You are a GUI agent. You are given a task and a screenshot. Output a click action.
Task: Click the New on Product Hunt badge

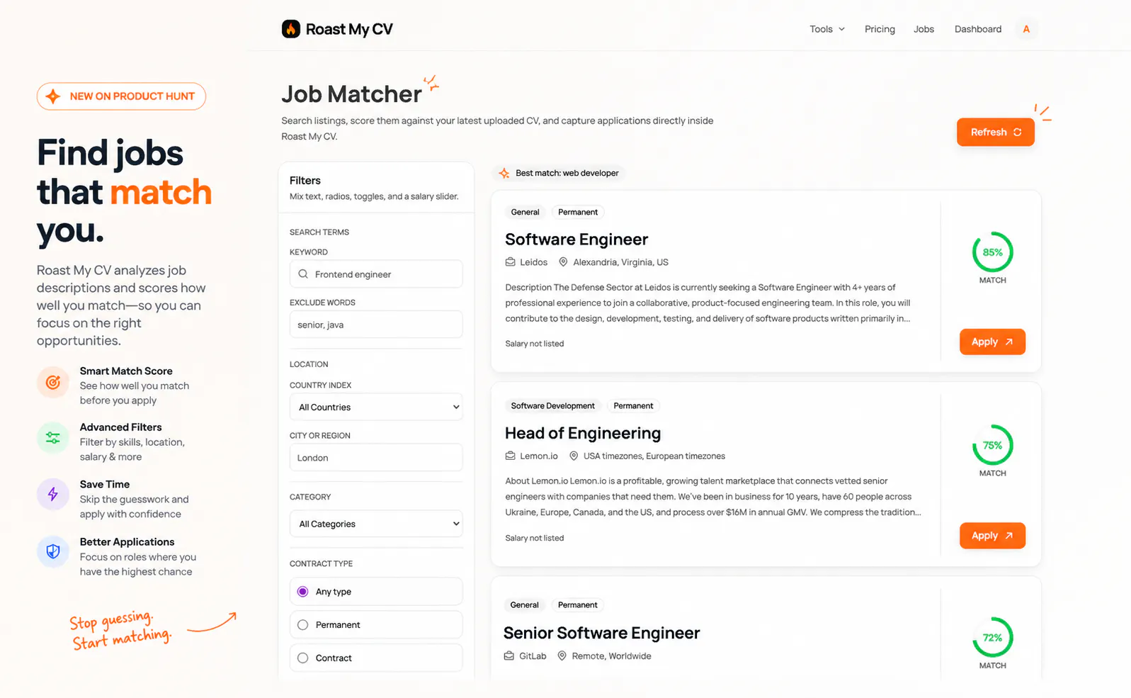point(121,96)
